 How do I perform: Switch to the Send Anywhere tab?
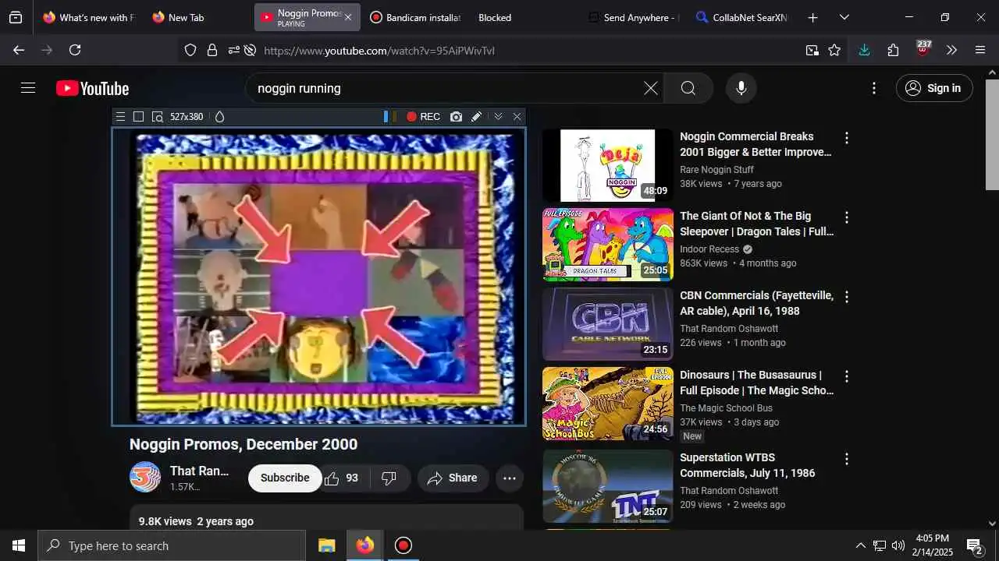click(x=633, y=17)
